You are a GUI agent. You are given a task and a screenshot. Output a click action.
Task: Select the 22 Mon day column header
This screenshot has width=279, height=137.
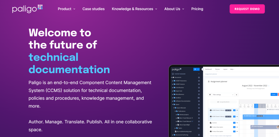coord(268,106)
